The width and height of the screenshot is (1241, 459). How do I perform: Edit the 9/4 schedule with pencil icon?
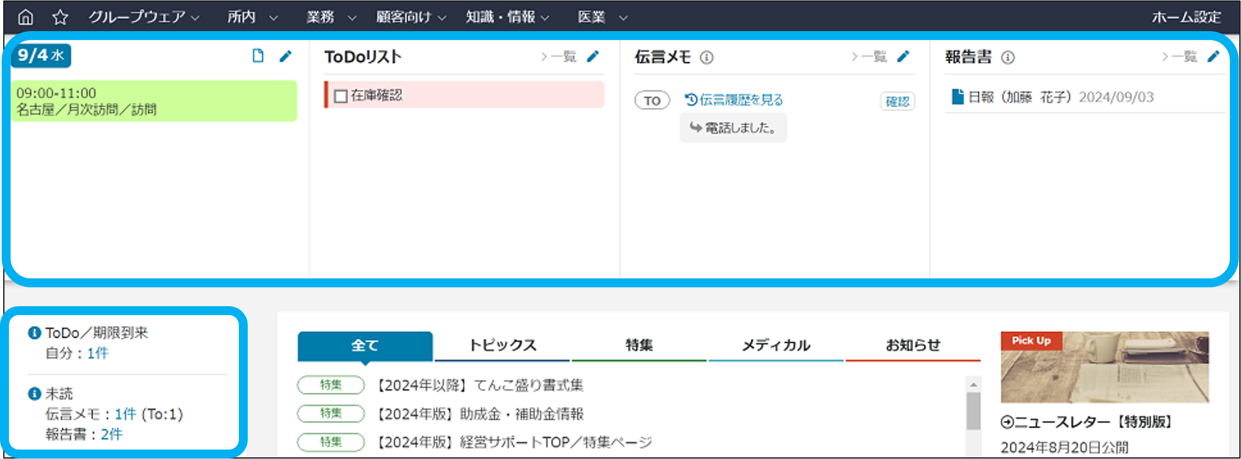pos(286,56)
